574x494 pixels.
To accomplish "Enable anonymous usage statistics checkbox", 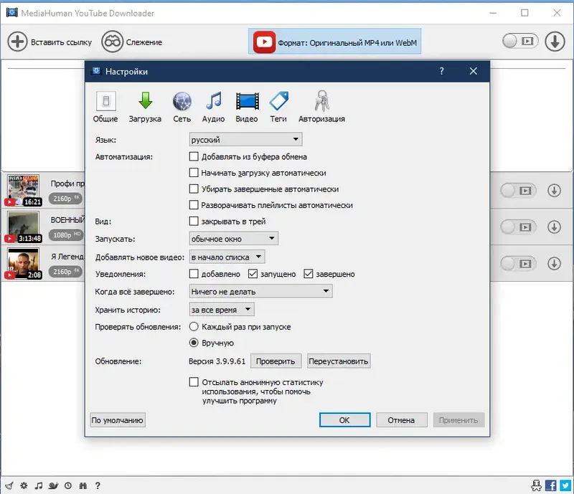I will pos(194,382).
